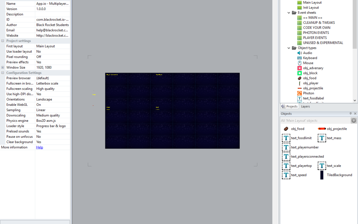Open the Physics engine value dropdown
This screenshot has height=224, width=358.
[53, 121]
